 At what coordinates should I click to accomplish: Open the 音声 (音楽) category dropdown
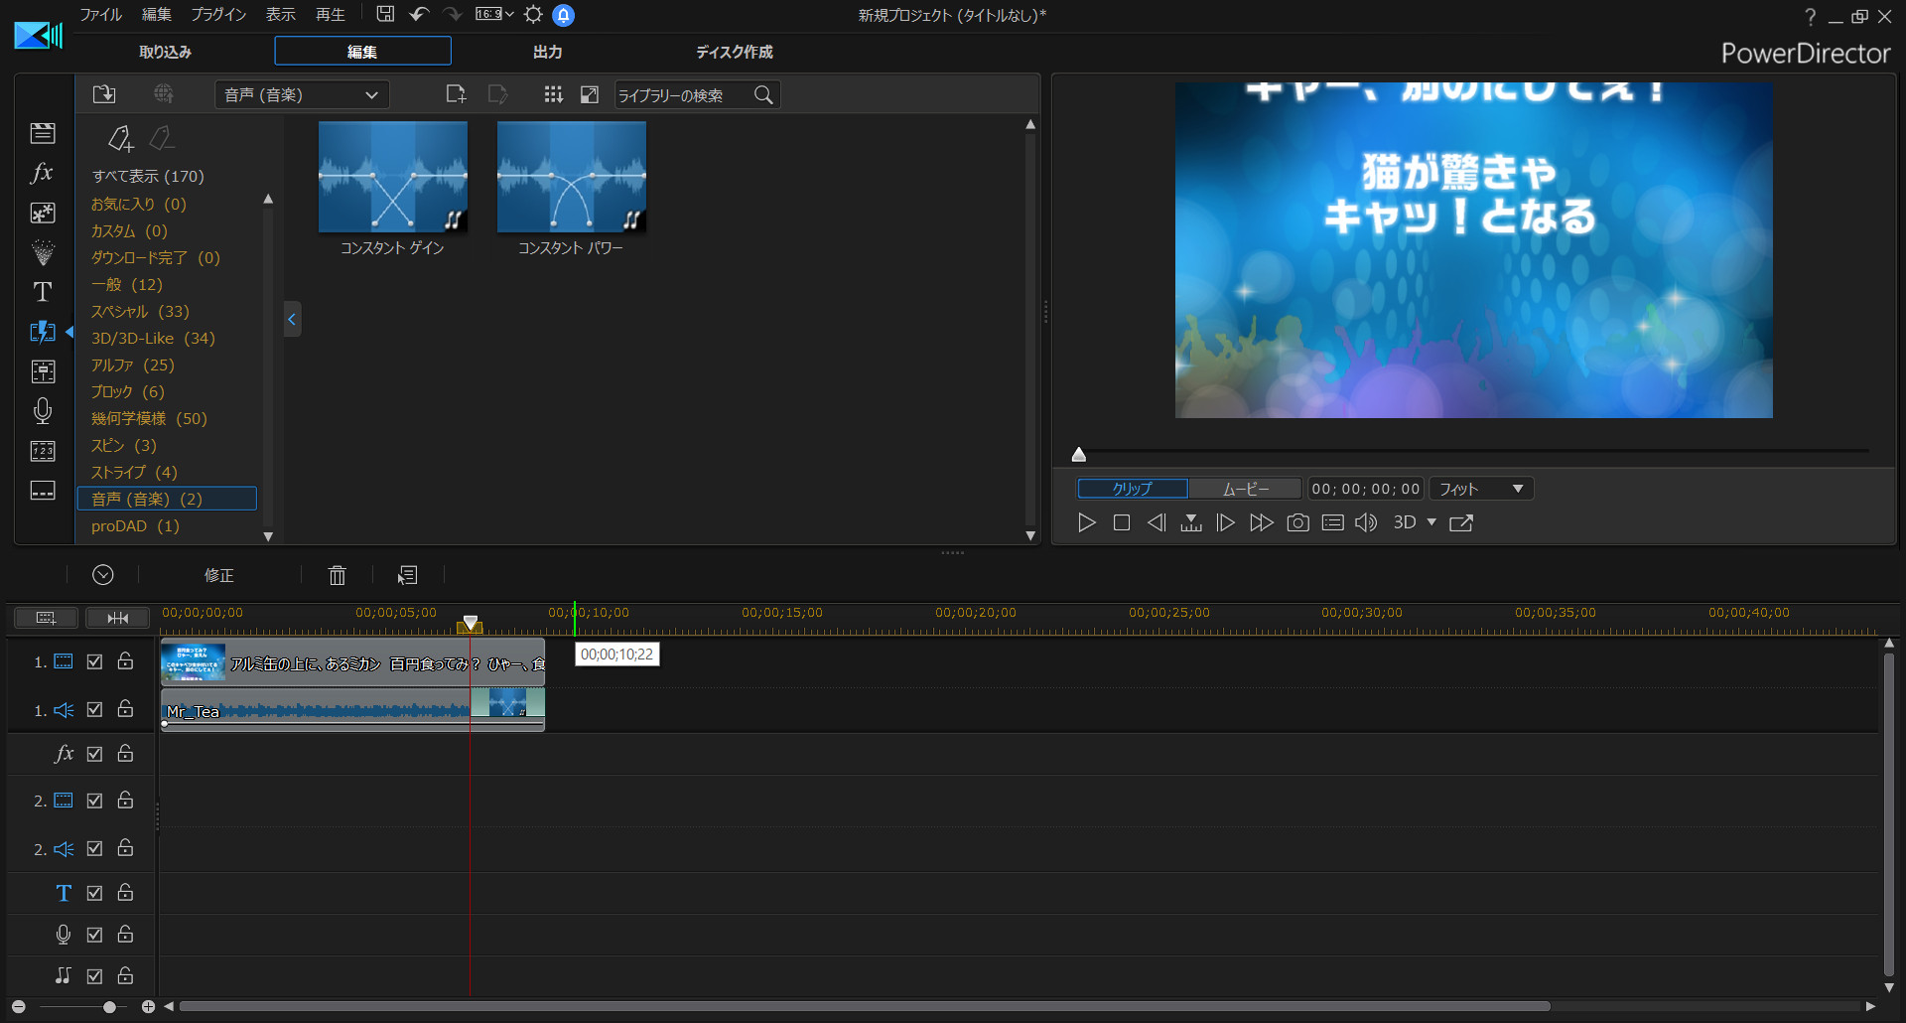[302, 94]
